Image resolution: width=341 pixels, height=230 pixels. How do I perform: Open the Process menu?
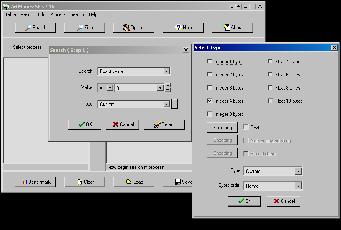click(58, 14)
